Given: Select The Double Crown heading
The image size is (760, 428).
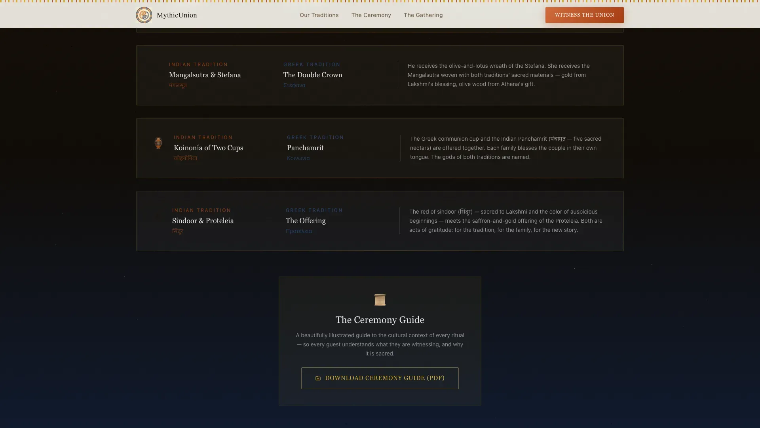Looking at the screenshot, I should [313, 75].
